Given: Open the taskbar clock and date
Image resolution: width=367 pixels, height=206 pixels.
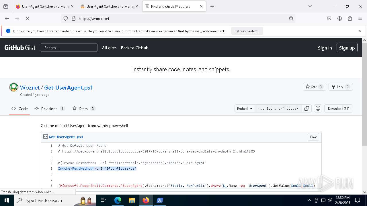Looking at the screenshot, I should click(342, 200).
